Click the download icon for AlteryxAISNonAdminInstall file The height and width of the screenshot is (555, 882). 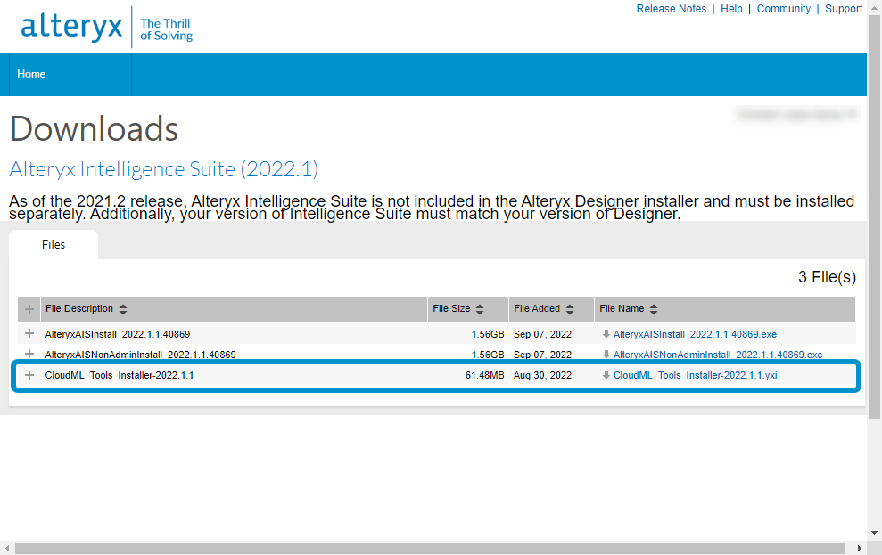(x=607, y=355)
